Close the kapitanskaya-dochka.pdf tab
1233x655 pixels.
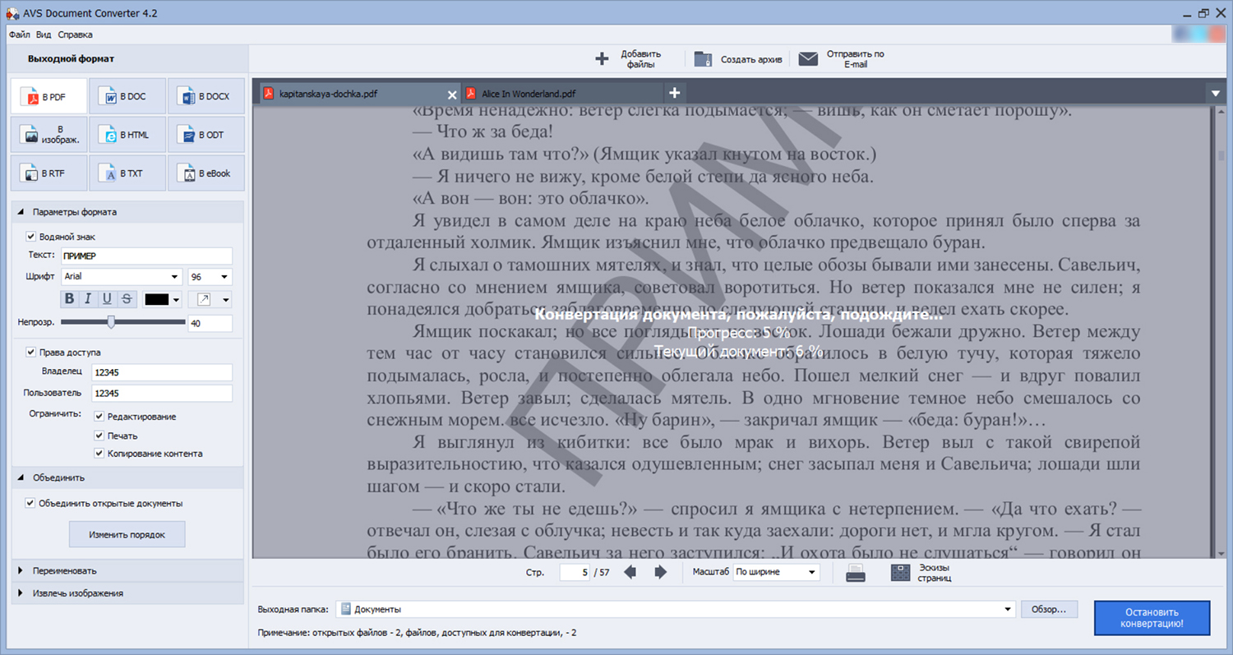coord(451,94)
